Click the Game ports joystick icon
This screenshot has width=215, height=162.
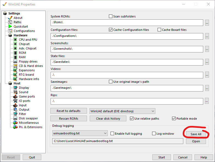point(15,96)
